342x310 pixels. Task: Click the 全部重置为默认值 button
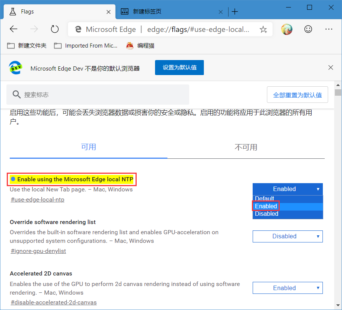point(297,94)
